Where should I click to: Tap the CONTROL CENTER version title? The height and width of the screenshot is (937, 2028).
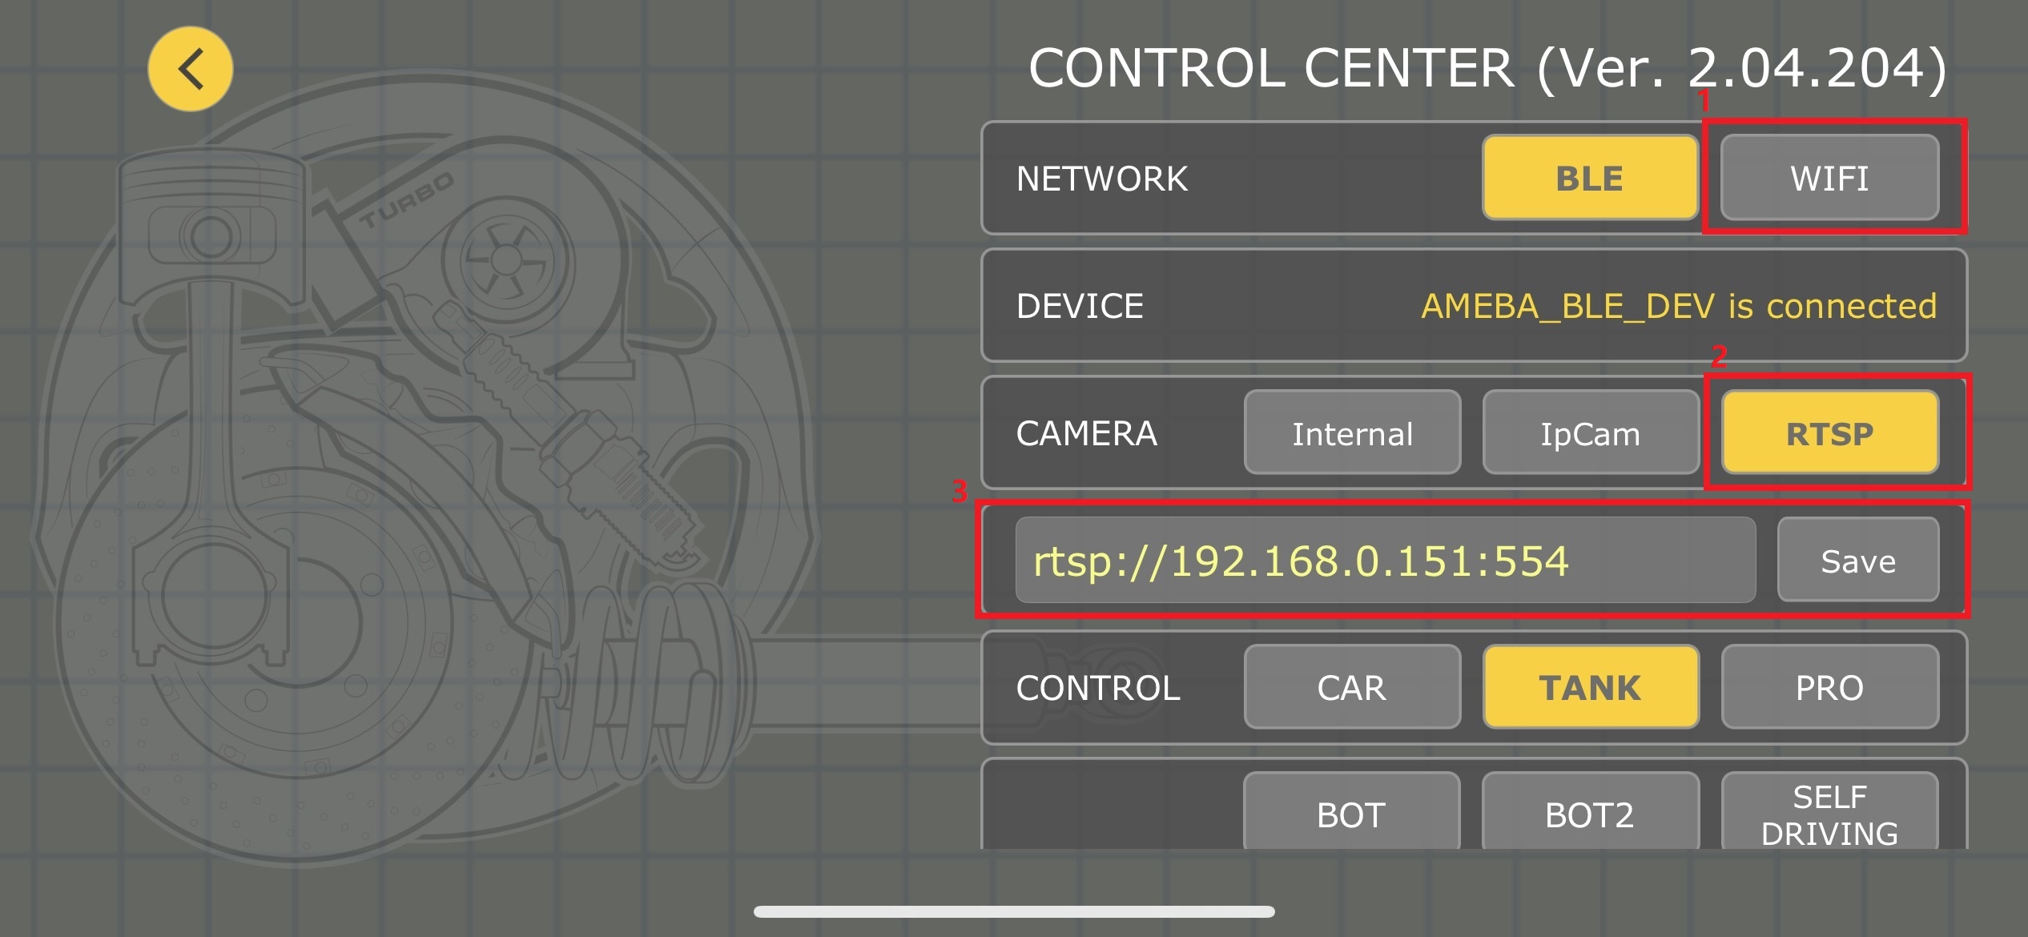(1487, 68)
